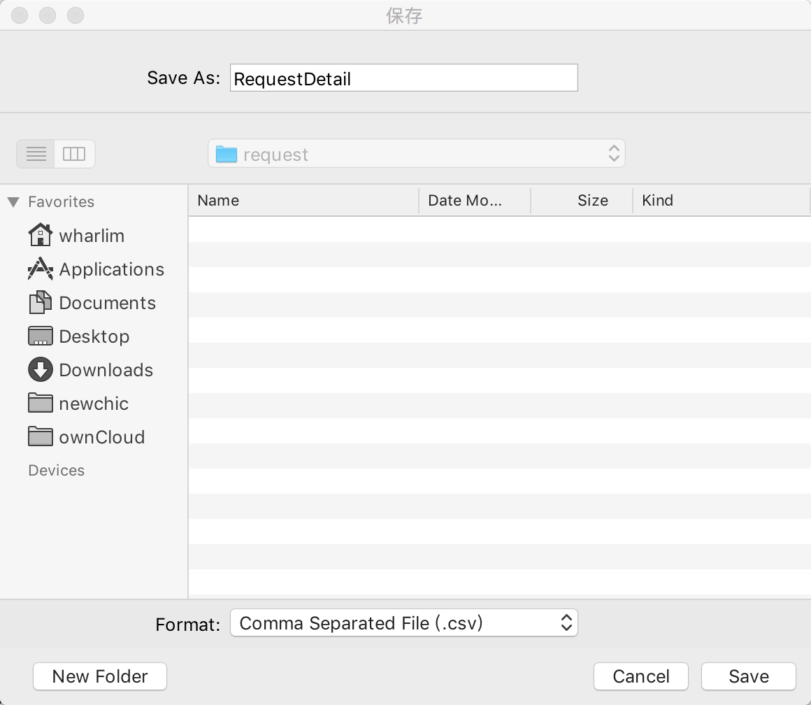Viewport: 811px width, 705px height.
Task: Switch to column view icon
Action: point(74,154)
